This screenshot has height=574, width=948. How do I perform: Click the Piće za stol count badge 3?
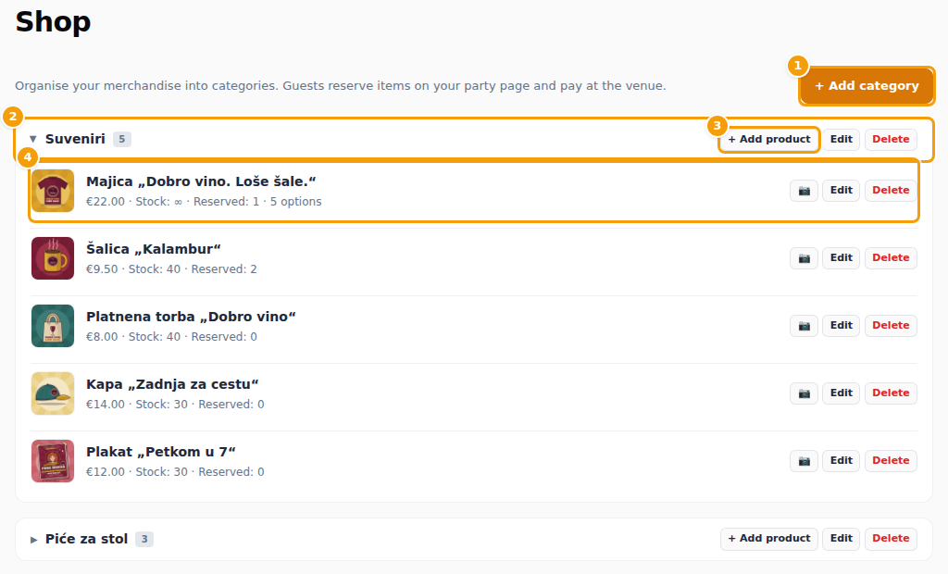pos(143,539)
